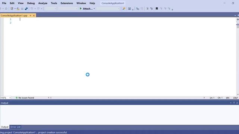Click the first of the two icons left of the comment icons
The width and height of the screenshot is (239, 134).
click(x=138, y=9)
